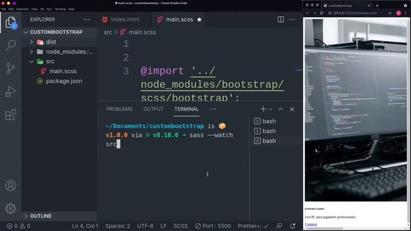
Task: Open the Accounts menu icon
Action: tap(11, 185)
